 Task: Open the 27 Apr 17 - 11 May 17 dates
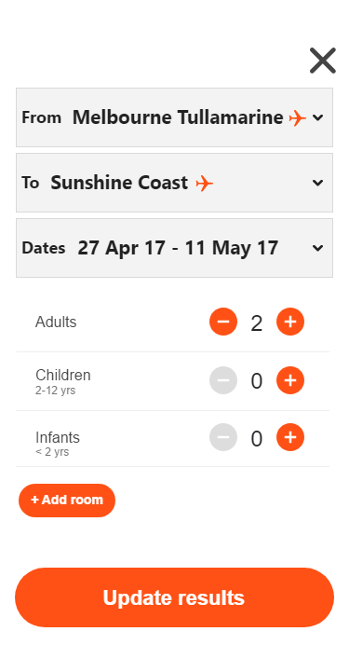[175, 248]
